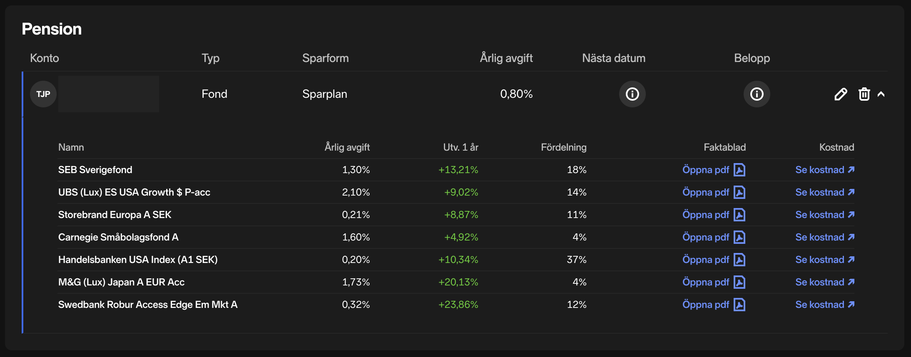Screen dimensions: 911x357
Task: Open the Carnegie Småbolagsfond A pdf icon
Action: coord(739,237)
